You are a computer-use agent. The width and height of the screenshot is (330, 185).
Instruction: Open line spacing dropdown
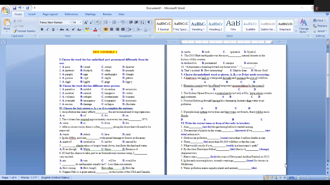pos(130,29)
